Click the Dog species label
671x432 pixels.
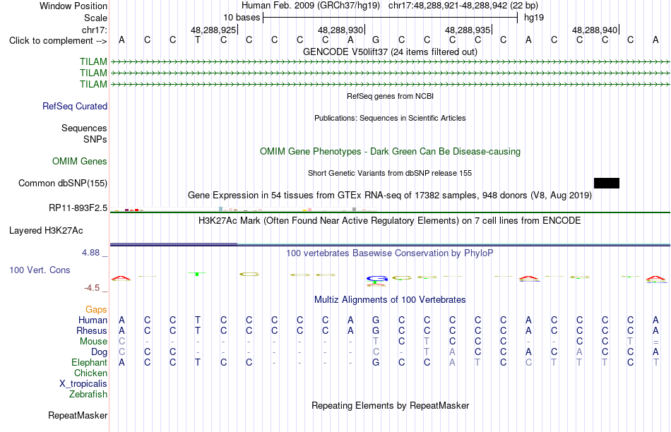click(x=100, y=352)
